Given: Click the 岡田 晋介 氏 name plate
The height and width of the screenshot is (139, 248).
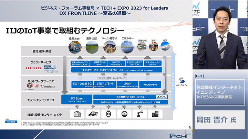Looking at the screenshot, I should click(220, 120).
